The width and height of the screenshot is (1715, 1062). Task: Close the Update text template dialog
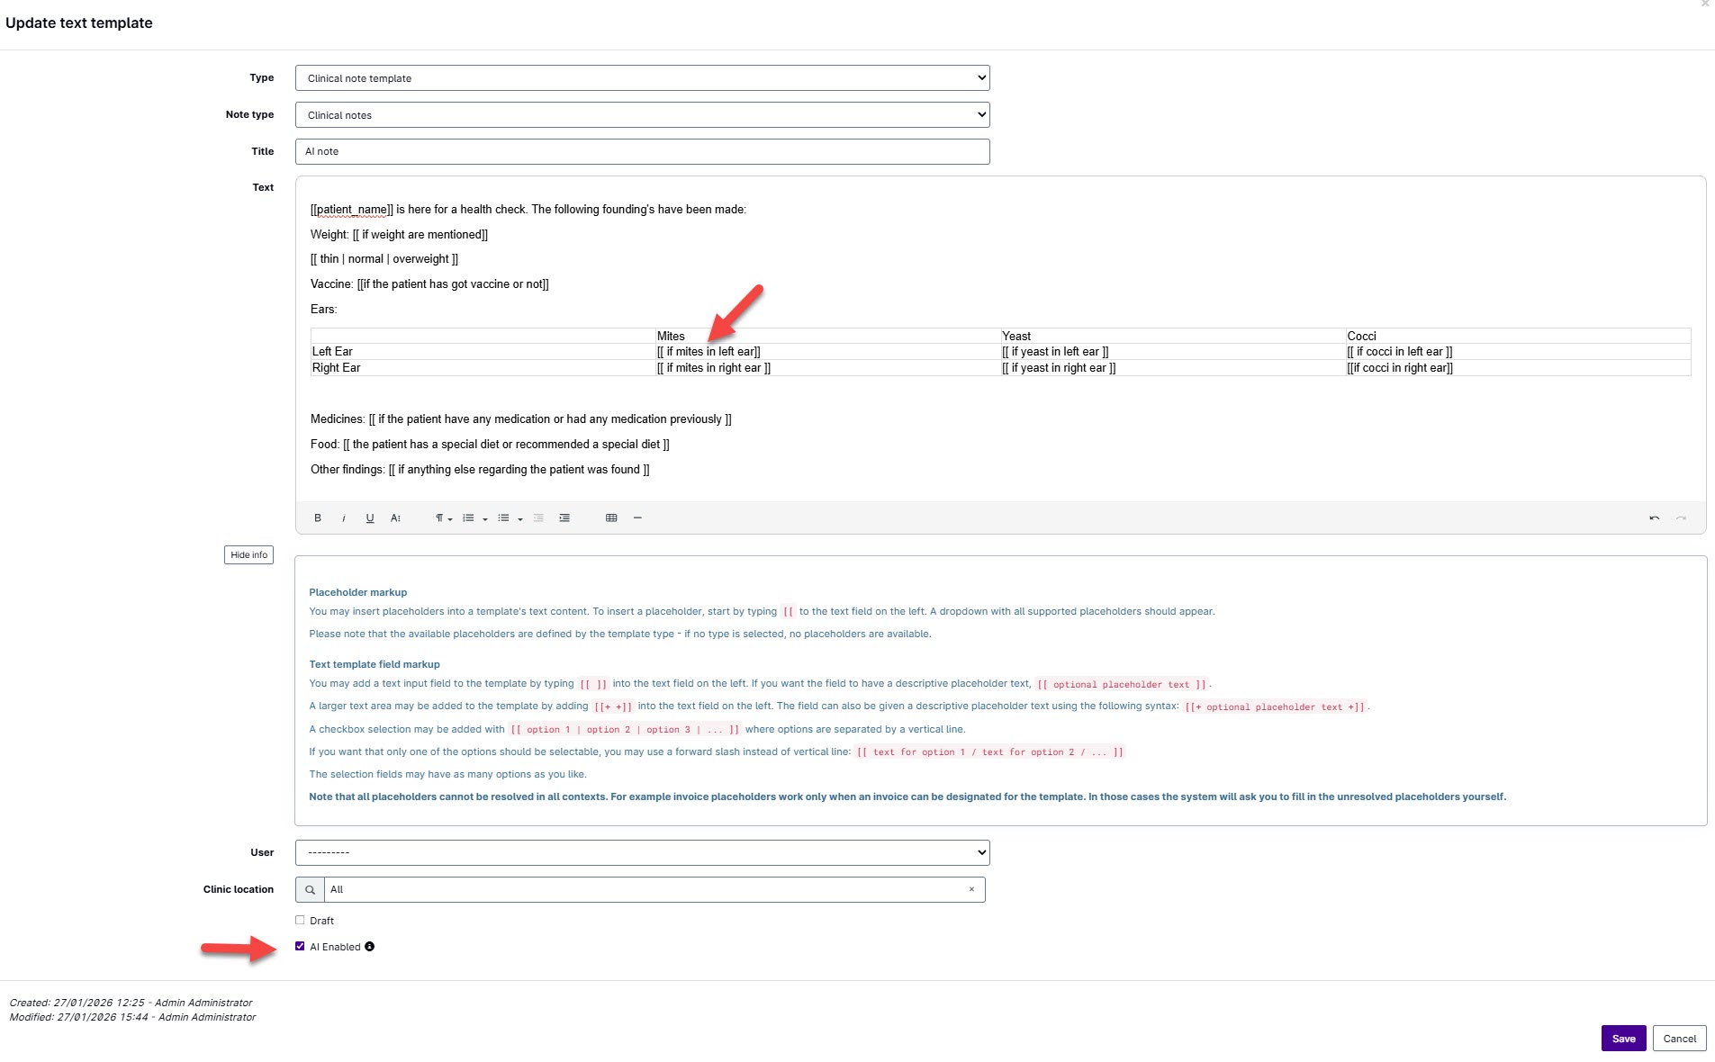tap(1705, 4)
